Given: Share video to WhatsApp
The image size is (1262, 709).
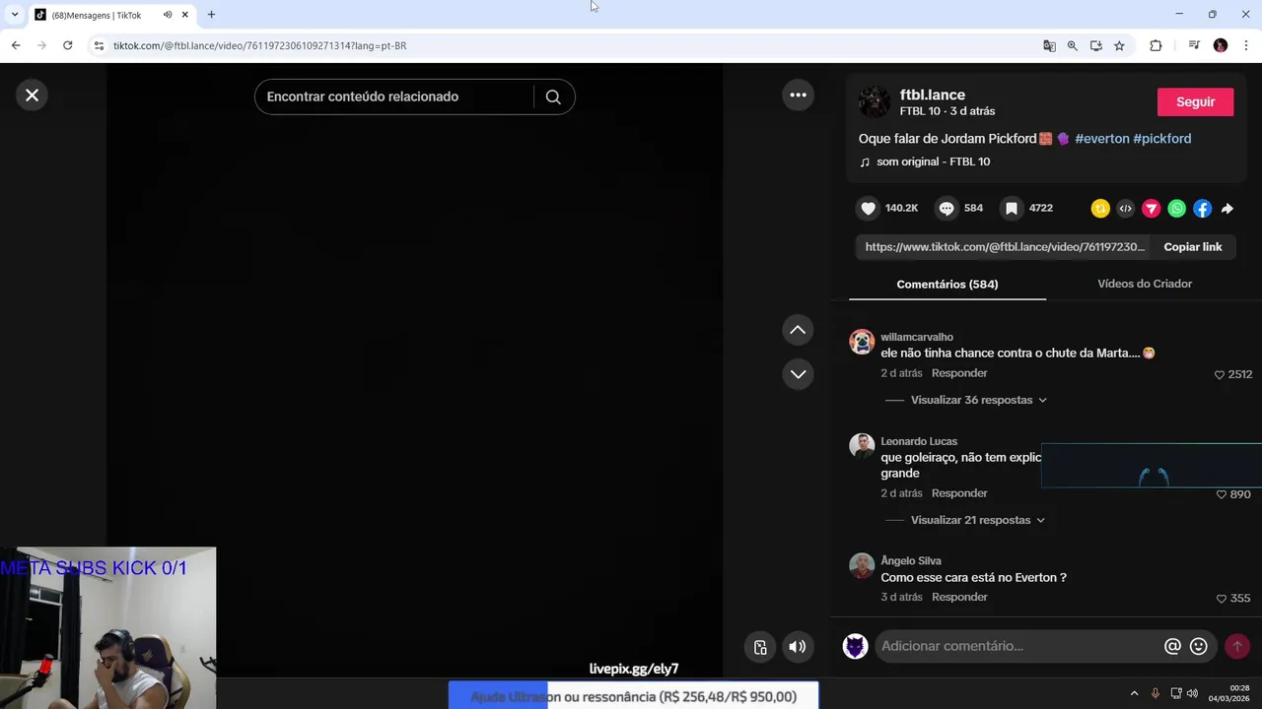Looking at the screenshot, I should pyautogui.click(x=1177, y=208).
